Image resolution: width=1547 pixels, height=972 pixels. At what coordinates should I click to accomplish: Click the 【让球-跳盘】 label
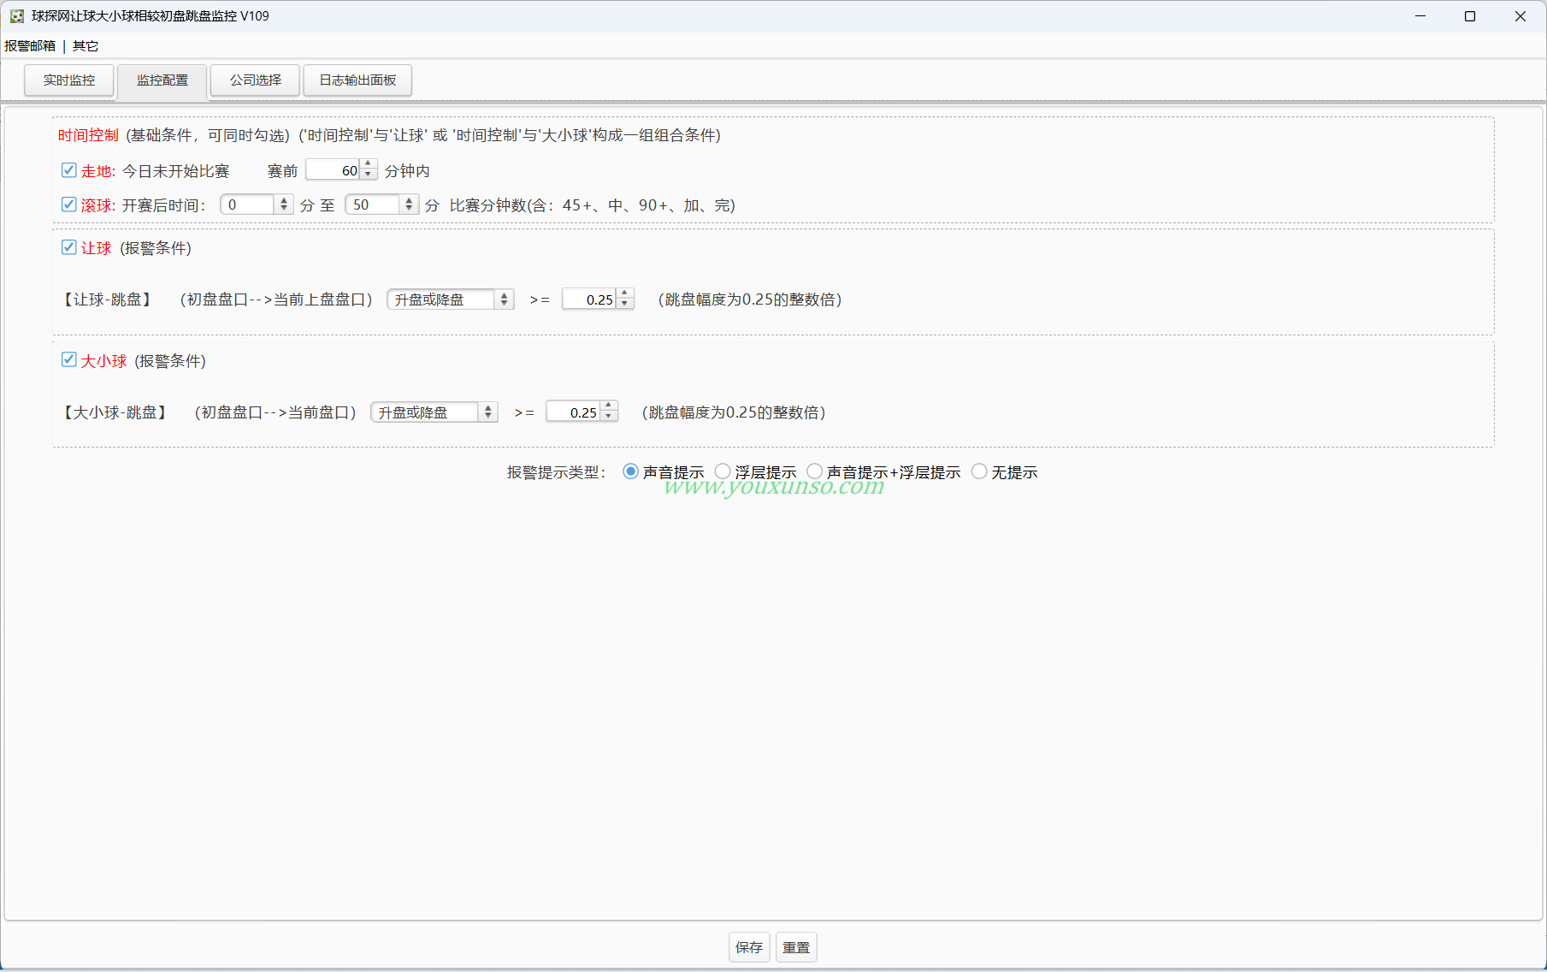(x=107, y=299)
